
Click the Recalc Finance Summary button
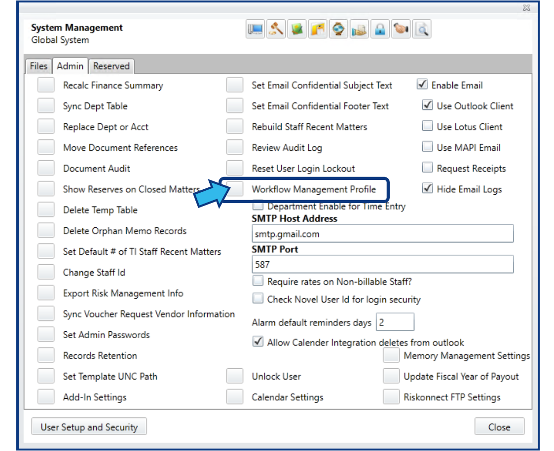[x=46, y=85]
